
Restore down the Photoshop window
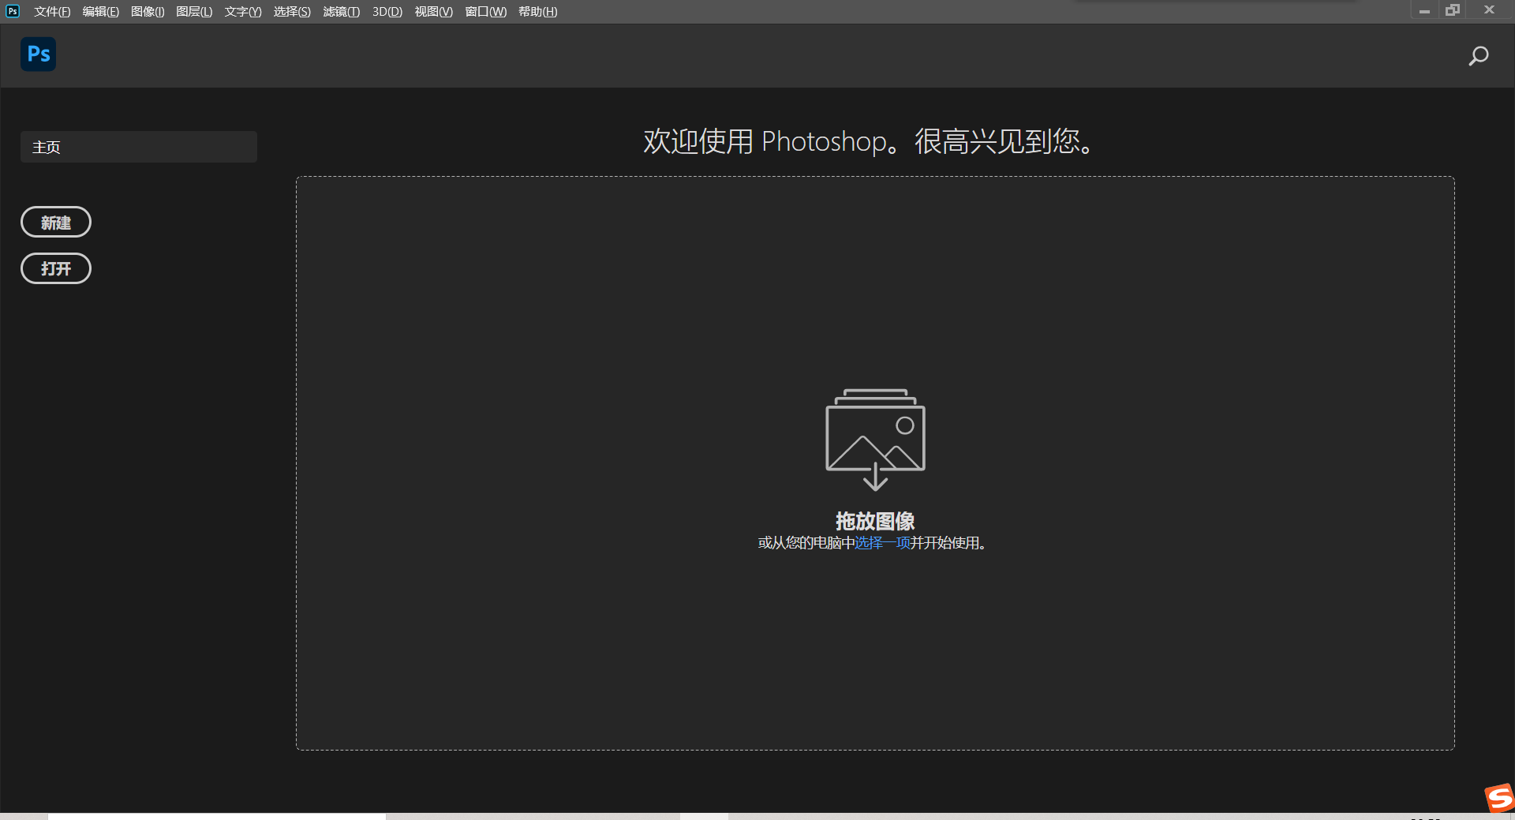(x=1453, y=10)
